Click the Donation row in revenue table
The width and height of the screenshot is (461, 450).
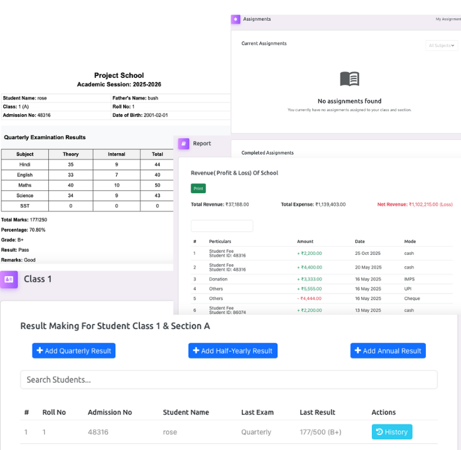(x=219, y=279)
